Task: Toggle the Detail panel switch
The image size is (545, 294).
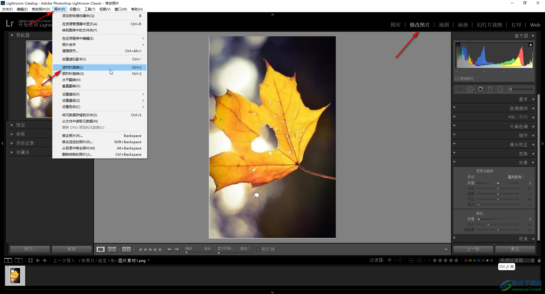Action: (454, 135)
